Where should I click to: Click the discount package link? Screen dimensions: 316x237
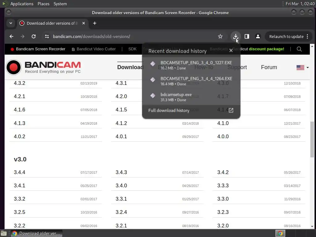click(266, 49)
